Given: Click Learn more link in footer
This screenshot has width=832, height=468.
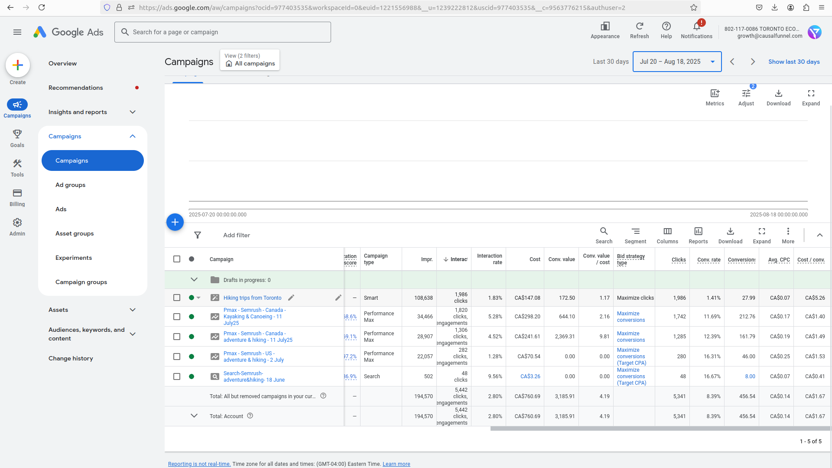Looking at the screenshot, I should (x=396, y=464).
